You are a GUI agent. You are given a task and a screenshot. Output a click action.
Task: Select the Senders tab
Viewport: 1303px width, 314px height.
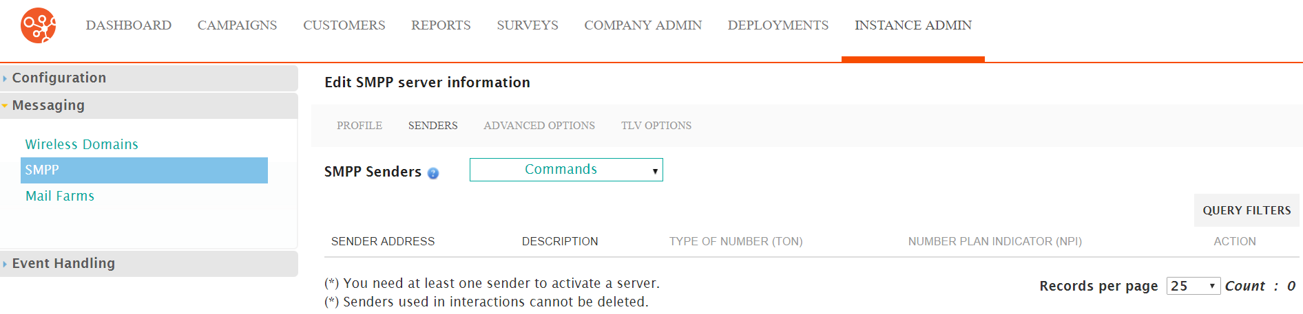pos(432,126)
